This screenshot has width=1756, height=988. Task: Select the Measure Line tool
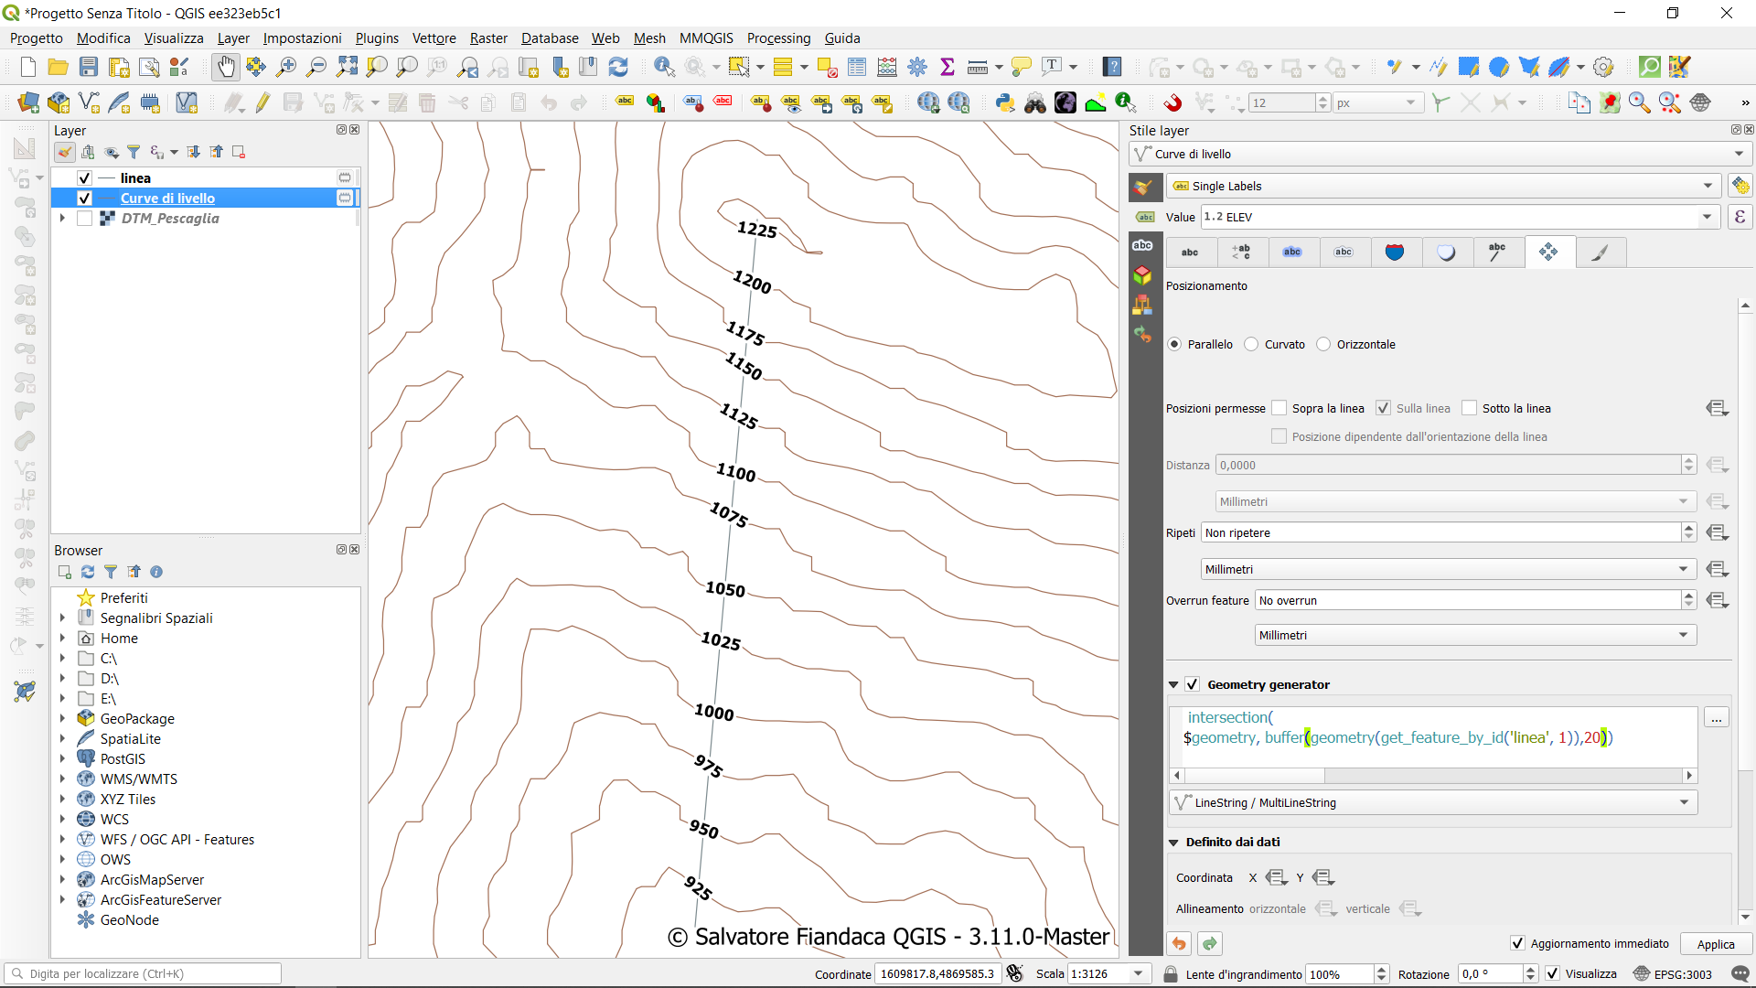coord(977,67)
